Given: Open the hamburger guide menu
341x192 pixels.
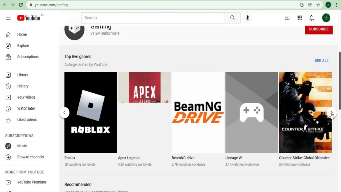Looking at the screenshot, I should (x=8, y=18).
